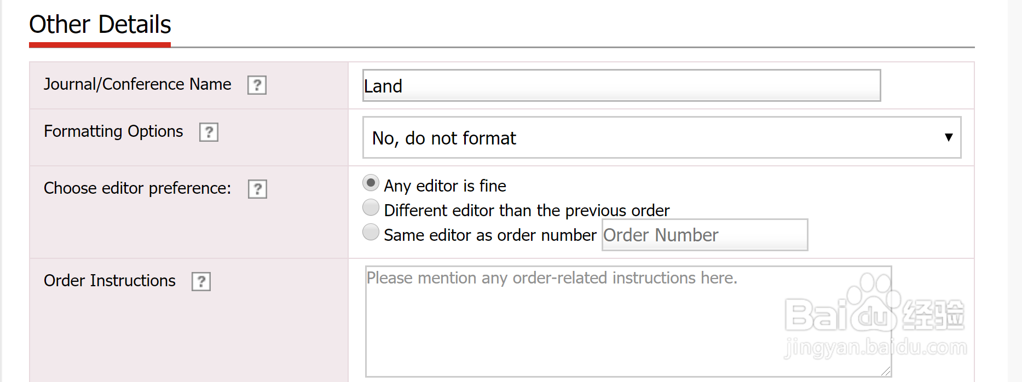This screenshot has height=382, width=1022.
Task: Click help icon beside Journal/Conference Name
Action: pyautogui.click(x=257, y=85)
